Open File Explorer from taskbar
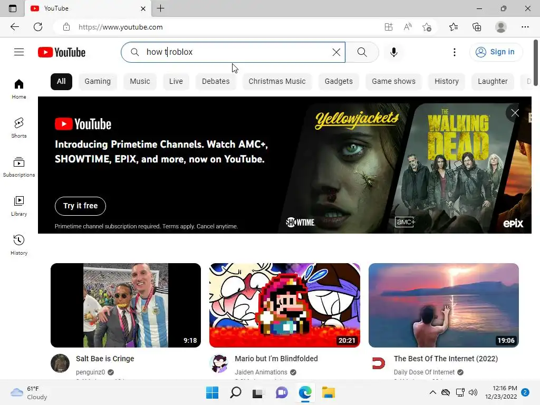Image resolution: width=540 pixels, height=405 pixels. 328,392
